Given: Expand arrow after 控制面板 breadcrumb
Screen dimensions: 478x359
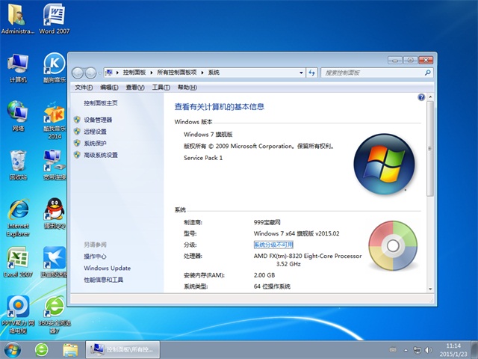Looking at the screenshot, I should 151,73.
